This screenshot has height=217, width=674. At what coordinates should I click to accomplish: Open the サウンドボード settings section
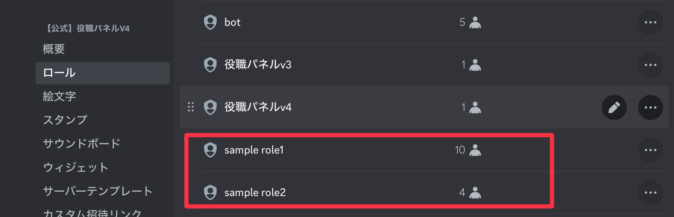[x=82, y=143]
